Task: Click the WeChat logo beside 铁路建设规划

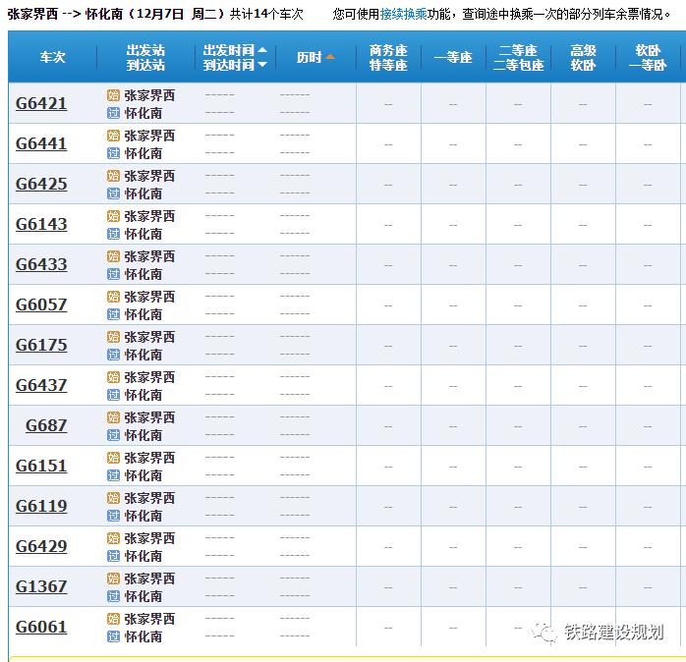Action: [545, 632]
